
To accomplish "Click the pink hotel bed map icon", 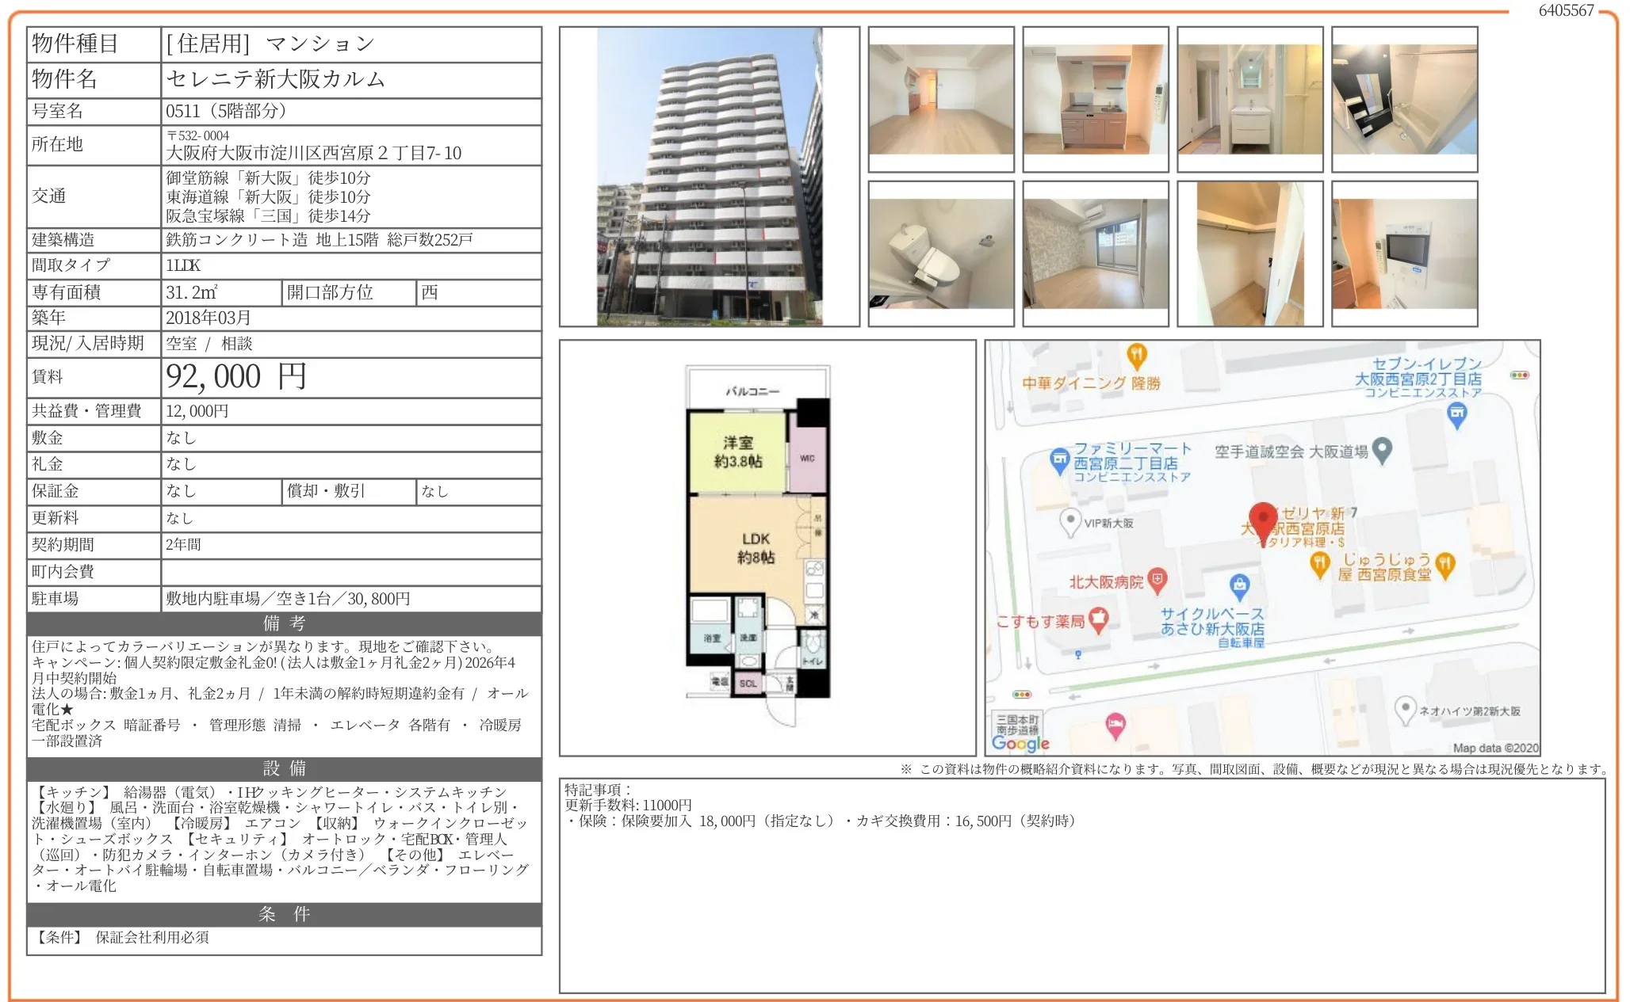I will [1115, 725].
